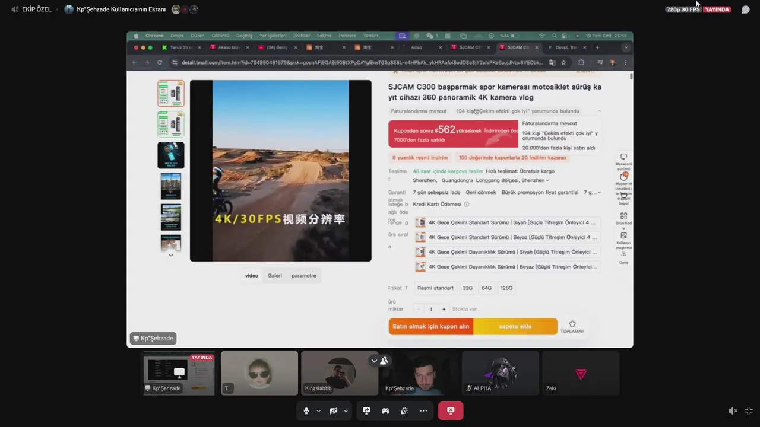Open the soundboard icon
Viewport: 760px width, 427px height.
[404, 411]
